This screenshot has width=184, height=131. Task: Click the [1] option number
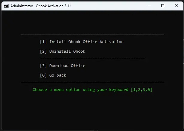coord(43,42)
